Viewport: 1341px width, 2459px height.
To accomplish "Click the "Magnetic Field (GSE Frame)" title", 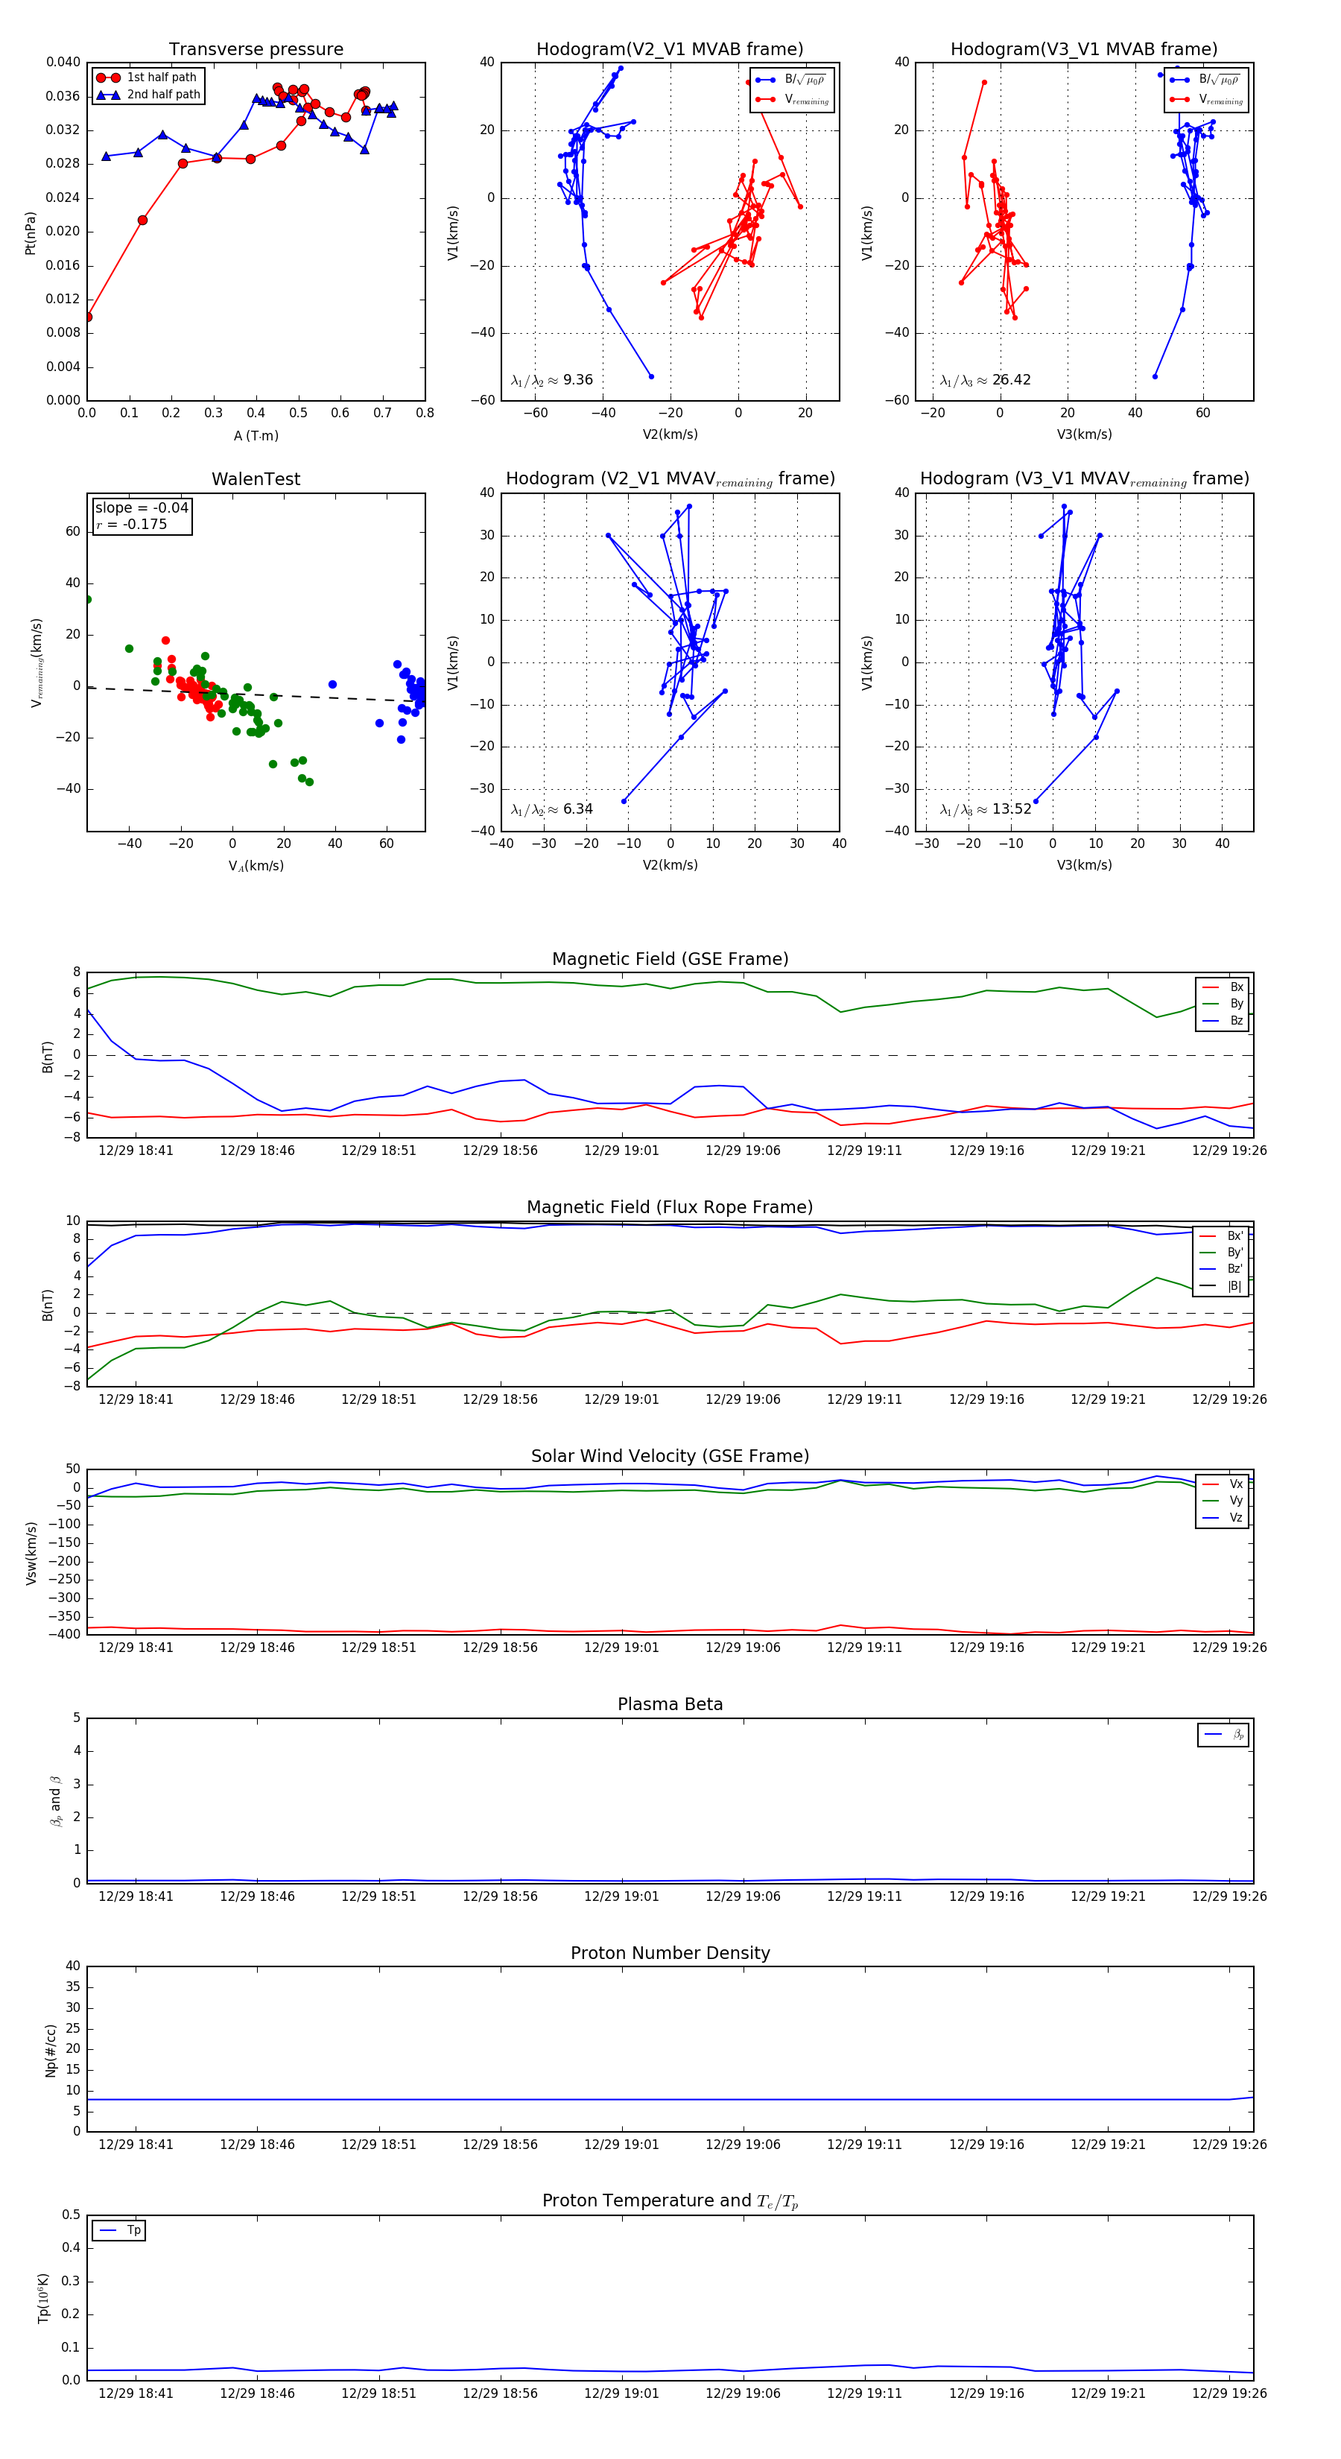I will click(670, 959).
